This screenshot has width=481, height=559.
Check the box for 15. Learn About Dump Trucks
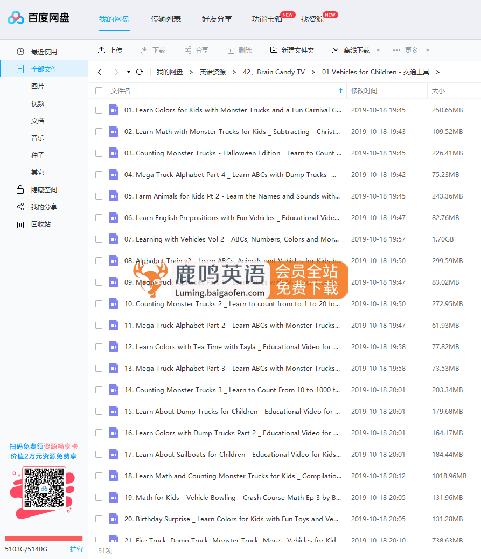coord(99,411)
